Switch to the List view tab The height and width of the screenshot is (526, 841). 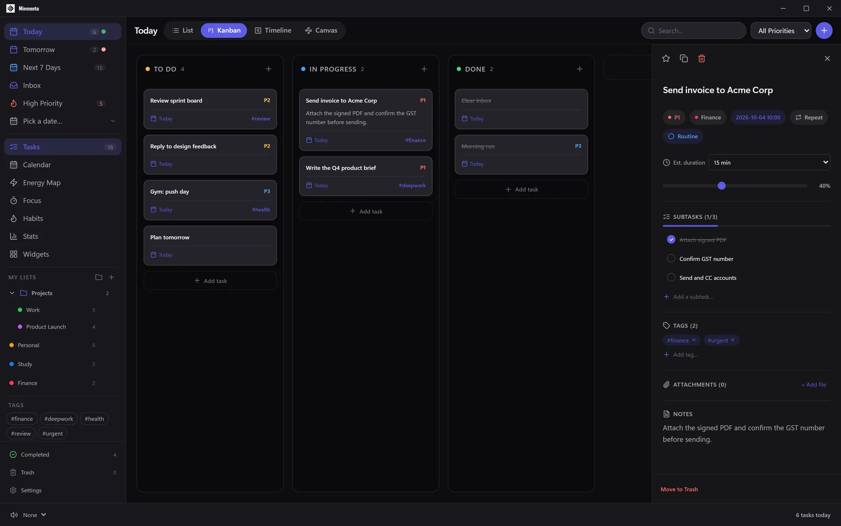tap(183, 31)
